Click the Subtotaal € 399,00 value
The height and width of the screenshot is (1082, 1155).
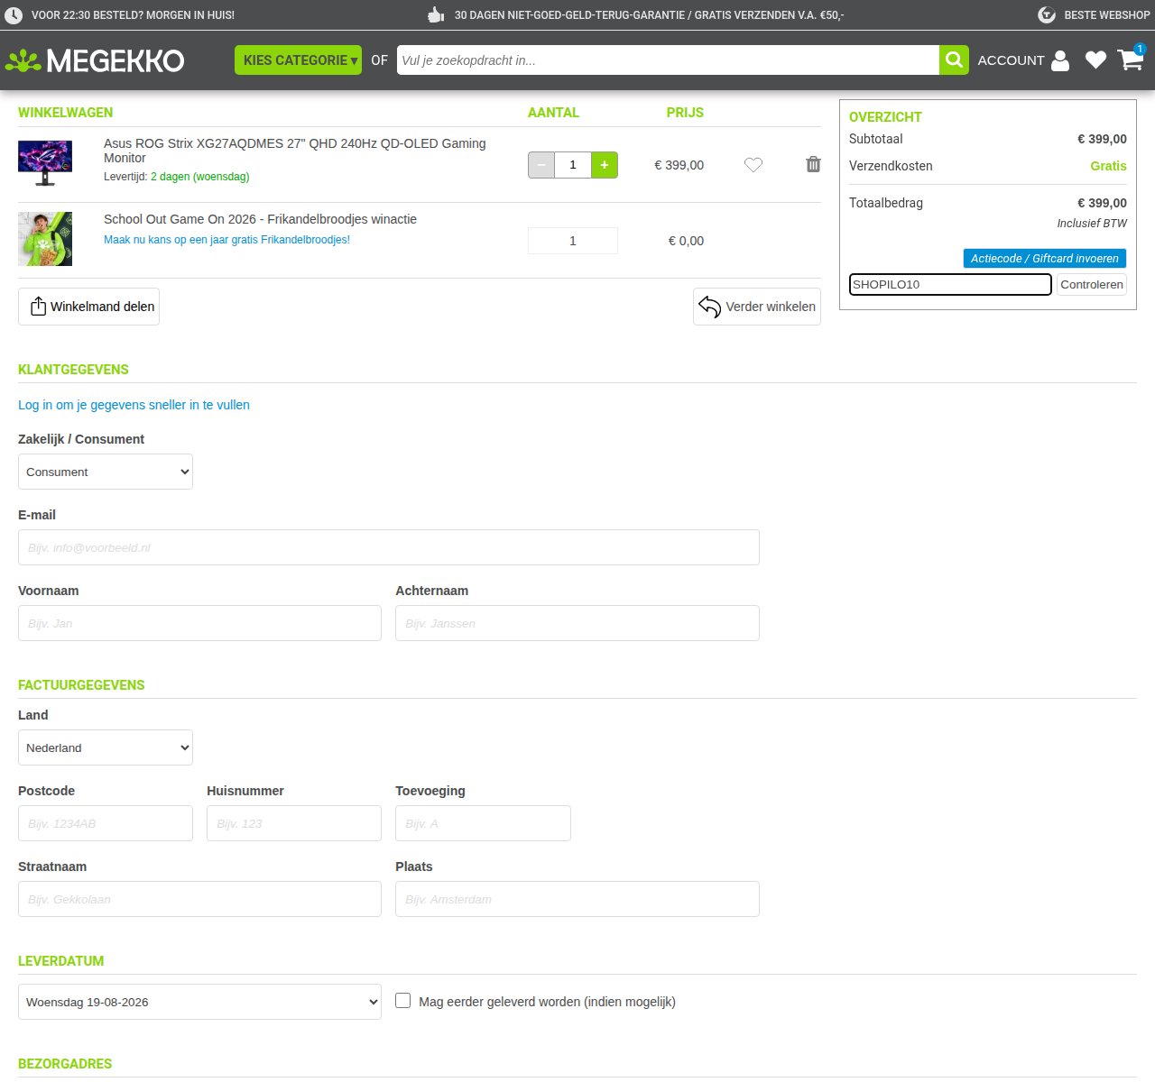pos(1102,139)
